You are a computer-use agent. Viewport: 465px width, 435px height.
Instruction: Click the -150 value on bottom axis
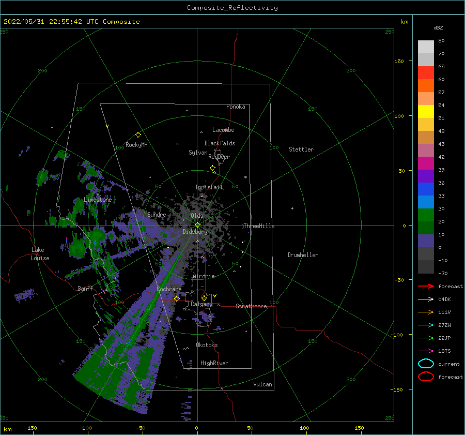click(31, 428)
